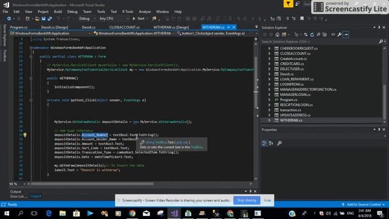Switch to the CLOSEACCOUNT.cs tab
This screenshot has height=219, width=389.
pyautogui.click(x=124, y=27)
